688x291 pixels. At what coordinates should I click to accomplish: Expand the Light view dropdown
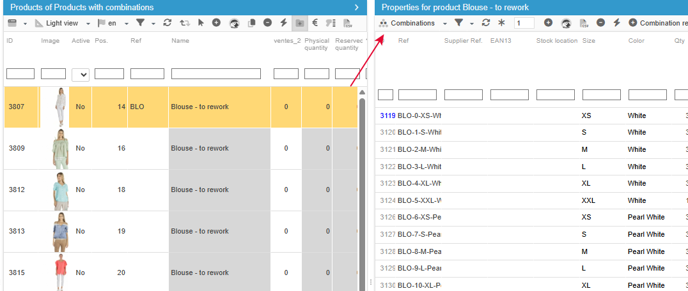[88, 24]
